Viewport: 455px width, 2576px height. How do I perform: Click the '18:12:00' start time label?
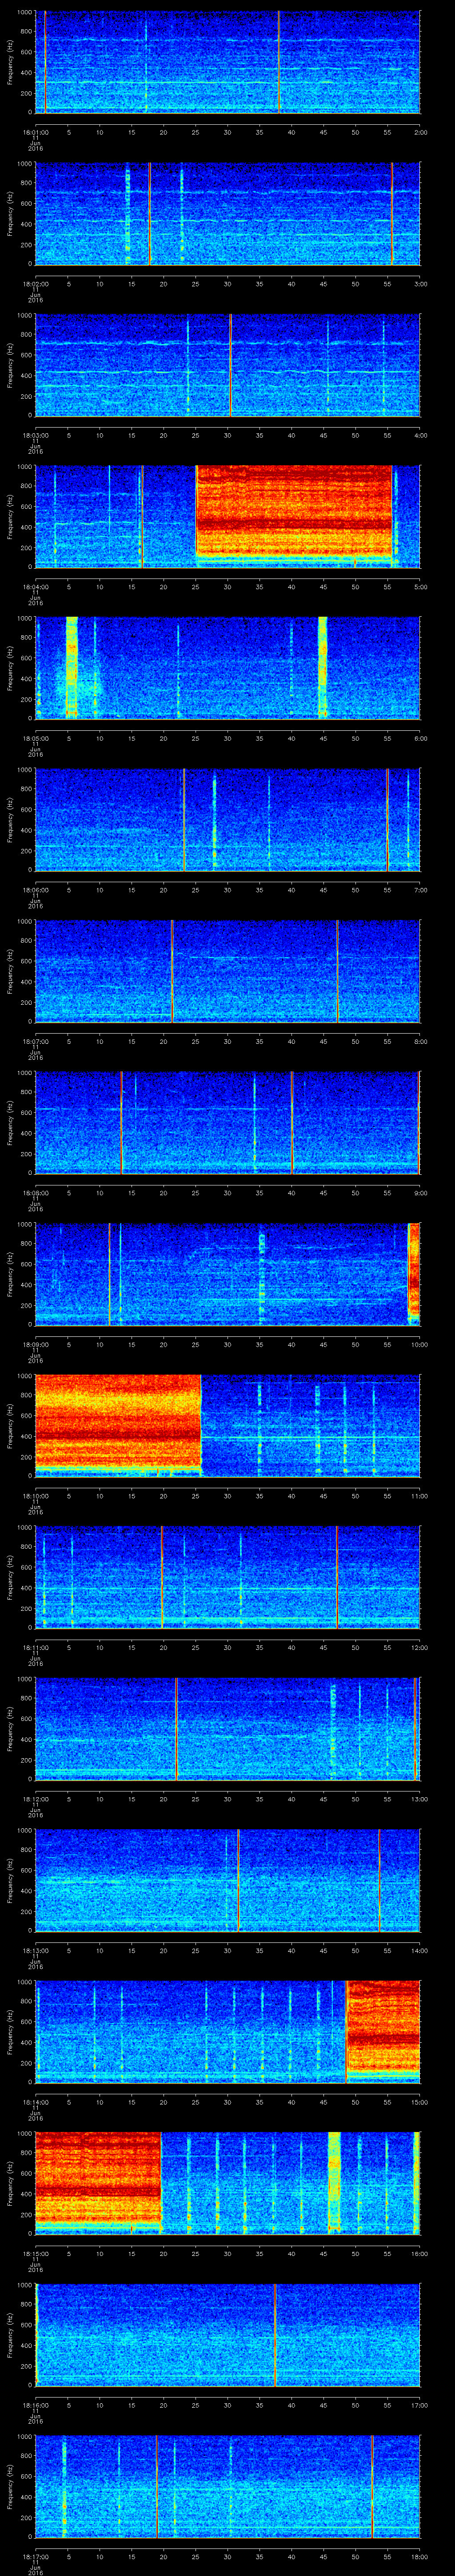pyautogui.click(x=35, y=1798)
